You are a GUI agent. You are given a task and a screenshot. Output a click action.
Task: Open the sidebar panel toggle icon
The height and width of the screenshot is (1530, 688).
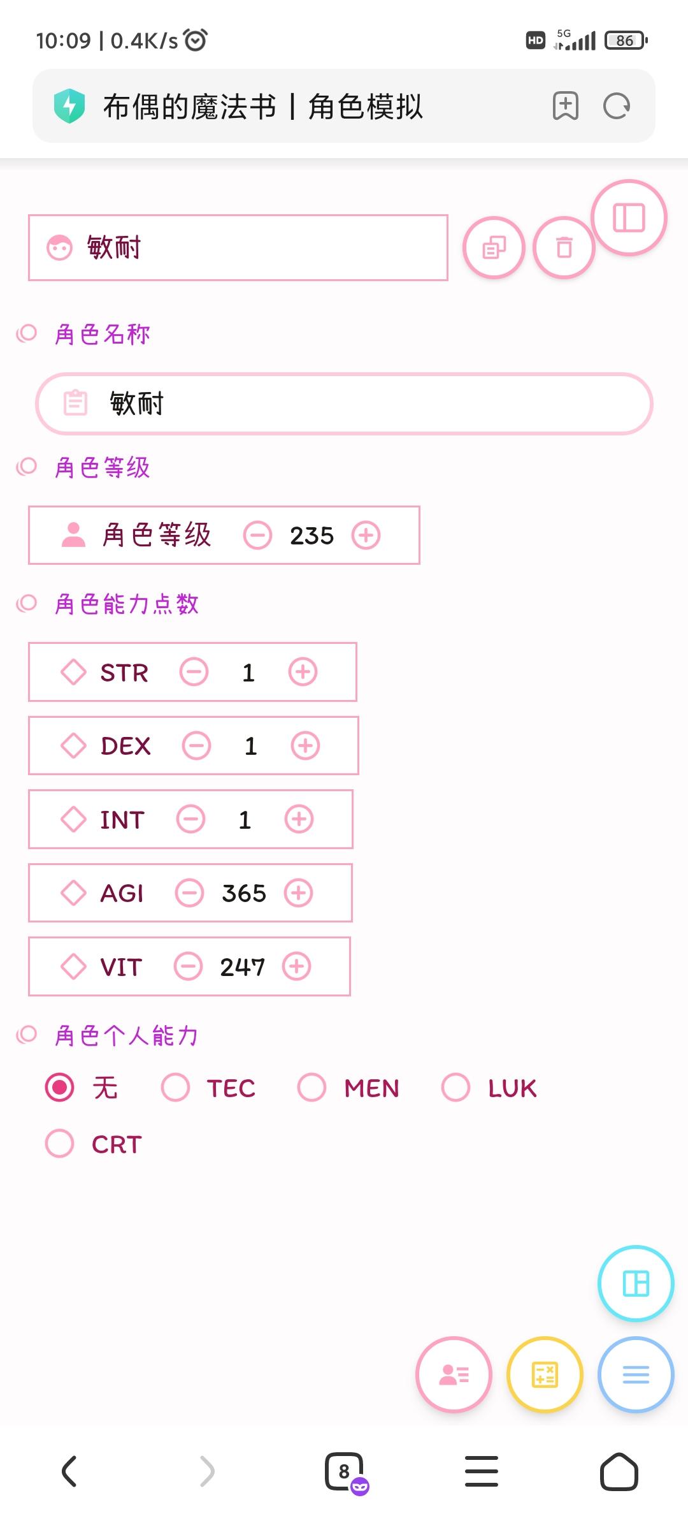629,218
